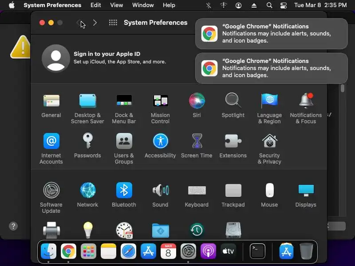355x266 pixels.
Task: Open Dock & Menu Bar preferences
Action: tap(124, 109)
